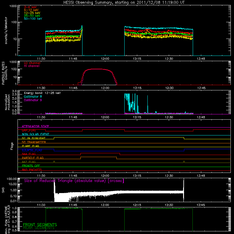Select the 3-6 keV legend label
This screenshot has width=234, height=234.
(x=30, y=7)
